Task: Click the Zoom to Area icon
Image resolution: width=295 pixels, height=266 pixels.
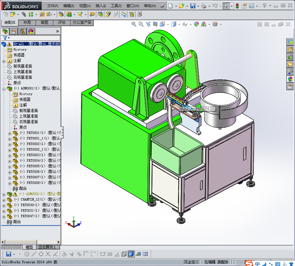Action: click(x=141, y=24)
